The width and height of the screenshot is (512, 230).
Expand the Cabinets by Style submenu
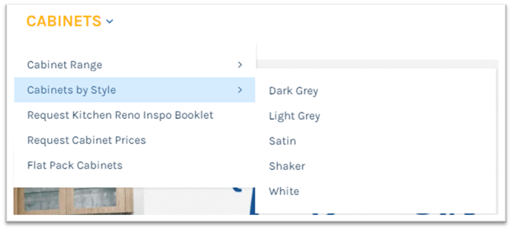click(72, 90)
